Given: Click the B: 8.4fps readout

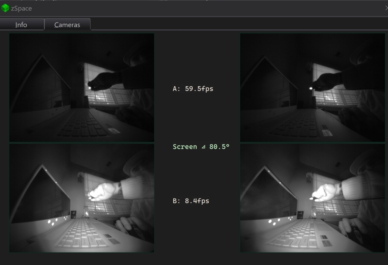Looking at the screenshot, I should pyautogui.click(x=190, y=200).
